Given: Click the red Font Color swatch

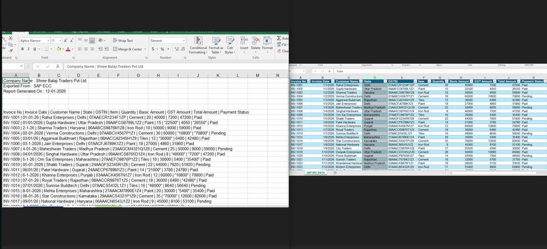Looking at the screenshot, I should [68, 49].
